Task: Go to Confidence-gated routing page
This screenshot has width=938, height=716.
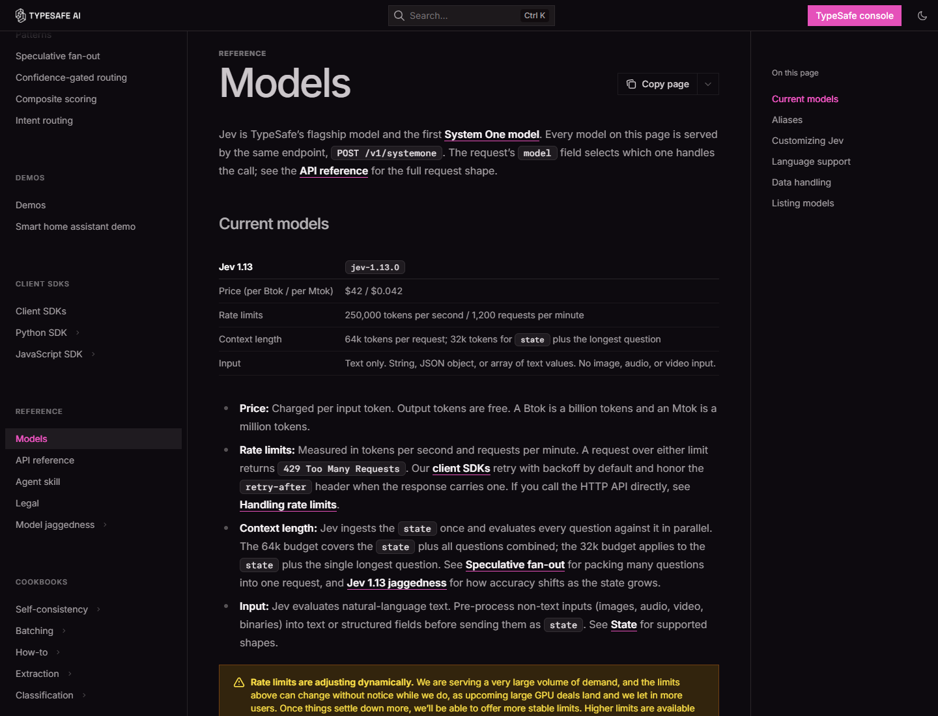Action: coord(72,77)
